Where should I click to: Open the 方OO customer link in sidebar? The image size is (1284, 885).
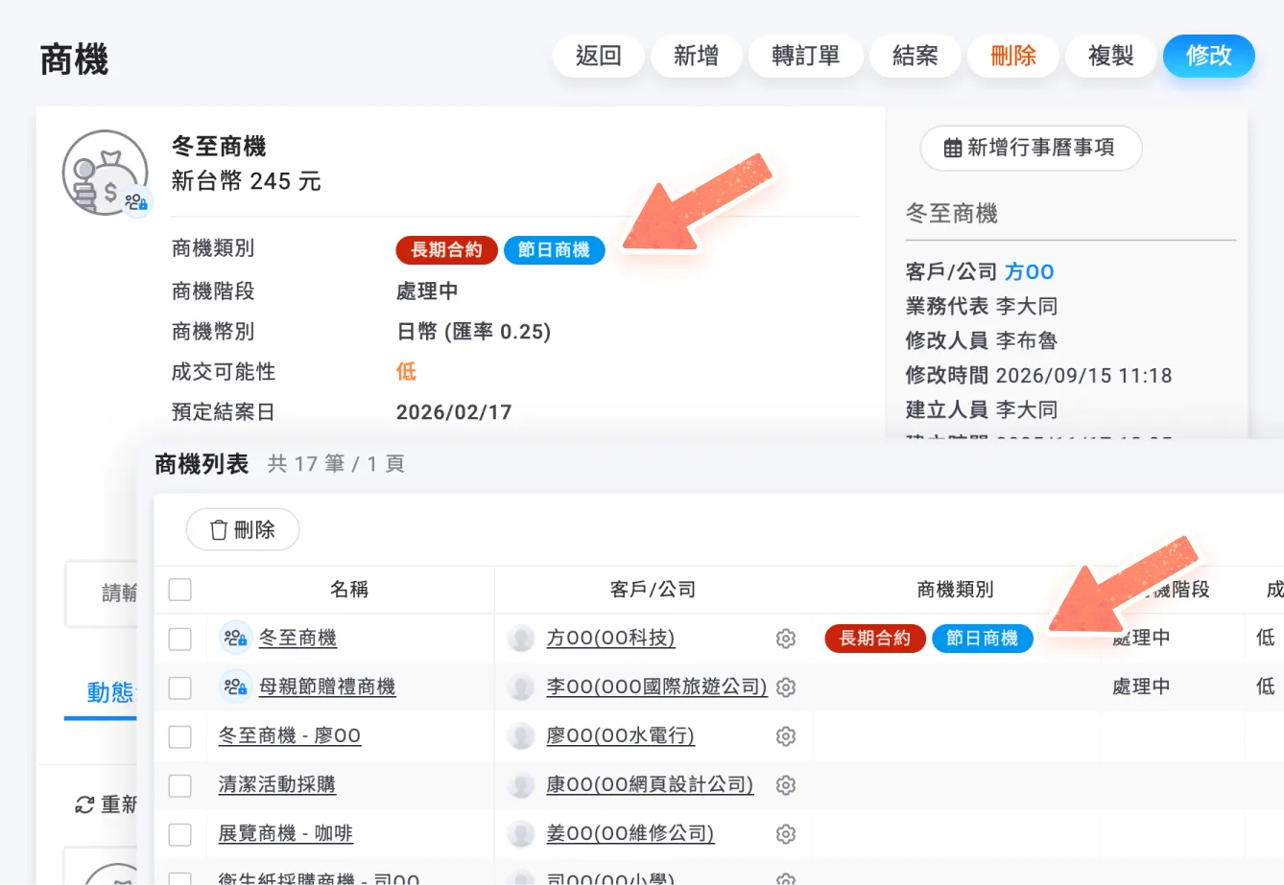click(1030, 272)
